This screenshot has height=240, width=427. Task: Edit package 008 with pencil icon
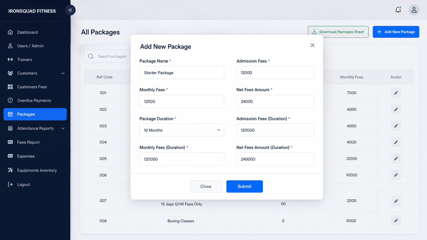click(396, 221)
